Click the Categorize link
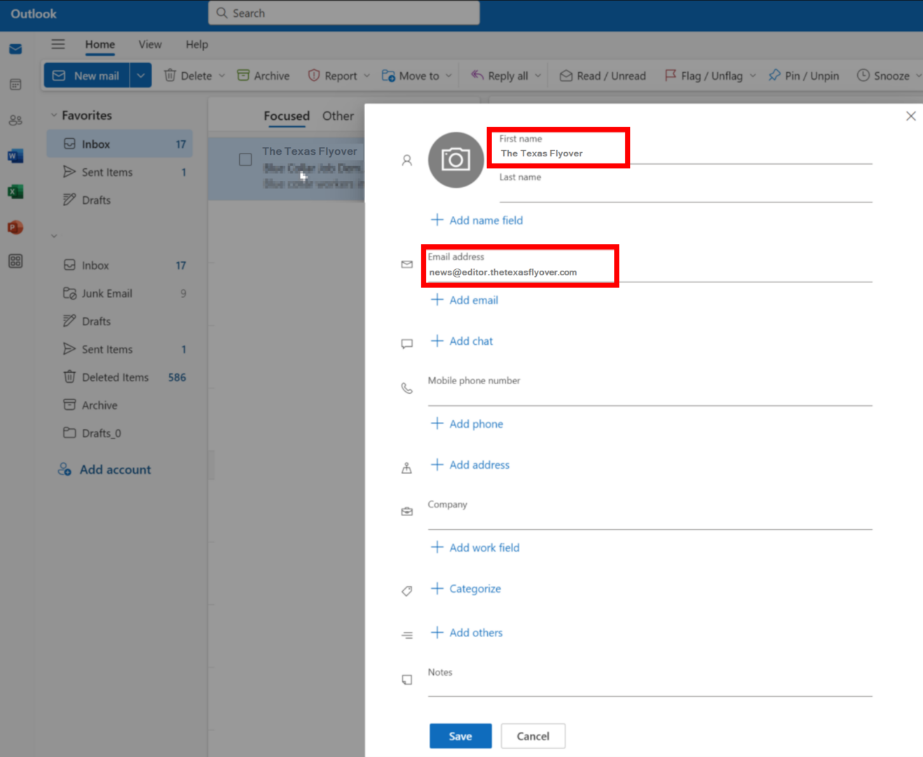923x757 pixels. point(475,589)
